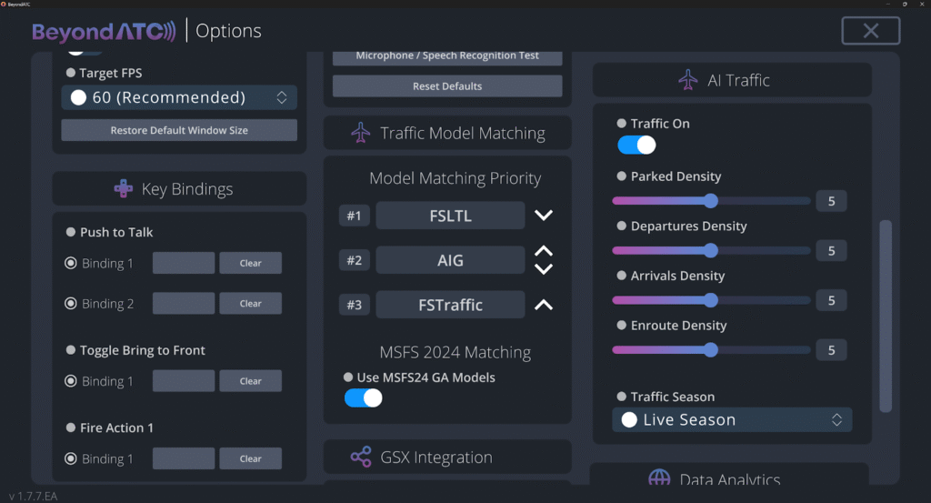Click Toggle Bring to Front binding field
The image size is (931, 503).
click(x=184, y=381)
